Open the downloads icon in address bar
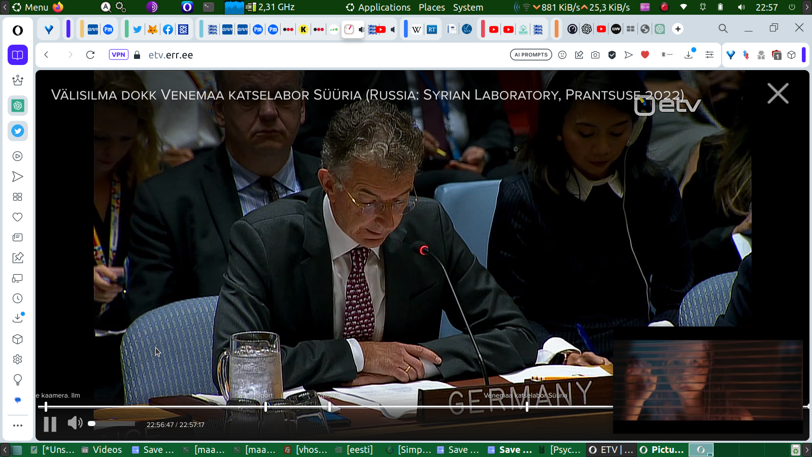Viewport: 812px width, 457px height. click(x=689, y=54)
